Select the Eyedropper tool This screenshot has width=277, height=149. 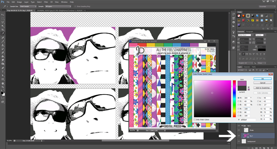pyautogui.click(x=3, y=34)
